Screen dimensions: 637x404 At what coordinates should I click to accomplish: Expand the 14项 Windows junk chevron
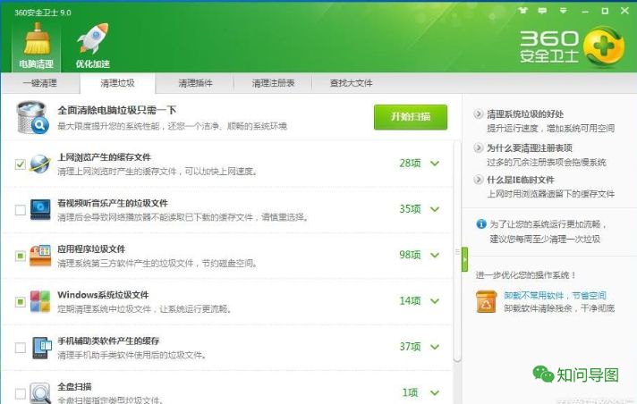(435, 301)
